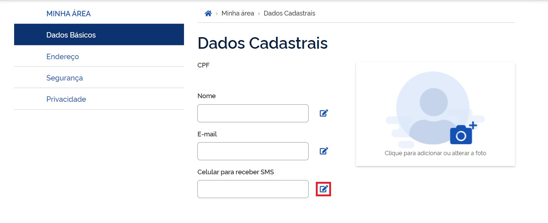Viewport: 548px width, 223px height.
Task: Click the edit icon next to Nome
Action: 324,113
